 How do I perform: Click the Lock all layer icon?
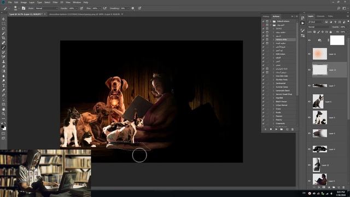pos(330,32)
